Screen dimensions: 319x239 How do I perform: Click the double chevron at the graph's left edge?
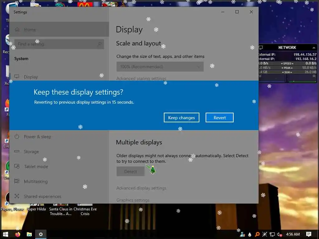coord(260,76)
